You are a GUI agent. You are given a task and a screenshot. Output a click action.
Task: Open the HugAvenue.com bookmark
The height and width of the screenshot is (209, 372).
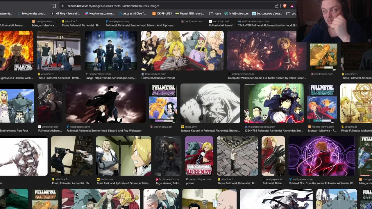pyautogui.click(x=100, y=13)
